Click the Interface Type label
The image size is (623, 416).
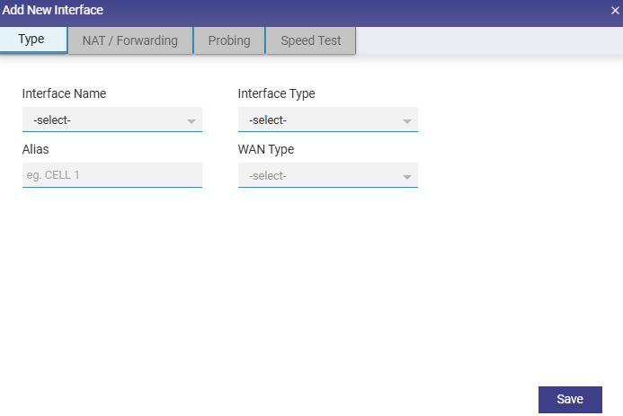[x=276, y=93]
